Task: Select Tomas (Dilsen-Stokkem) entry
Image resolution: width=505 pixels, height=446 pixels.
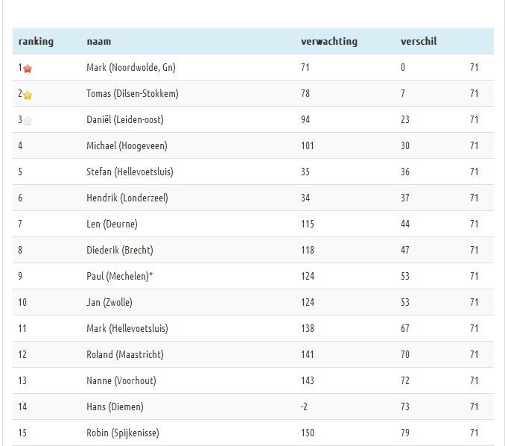Action: (x=132, y=93)
